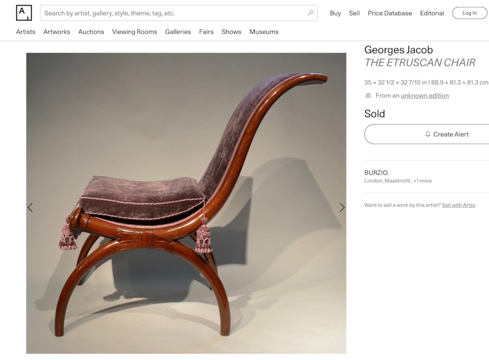Open the Fairs page
The height and width of the screenshot is (360, 489).
tap(206, 32)
